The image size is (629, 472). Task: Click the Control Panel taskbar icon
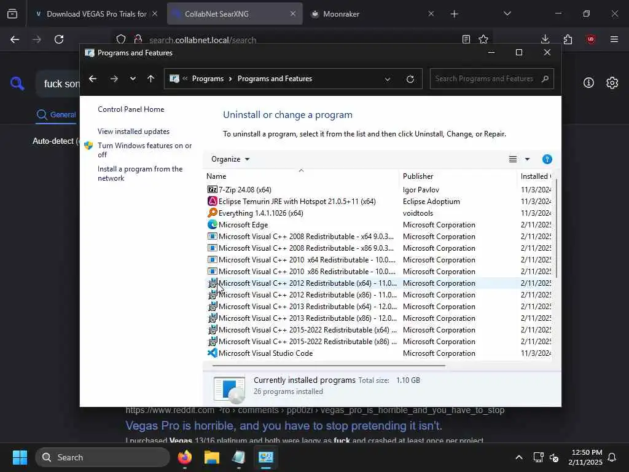click(265, 457)
